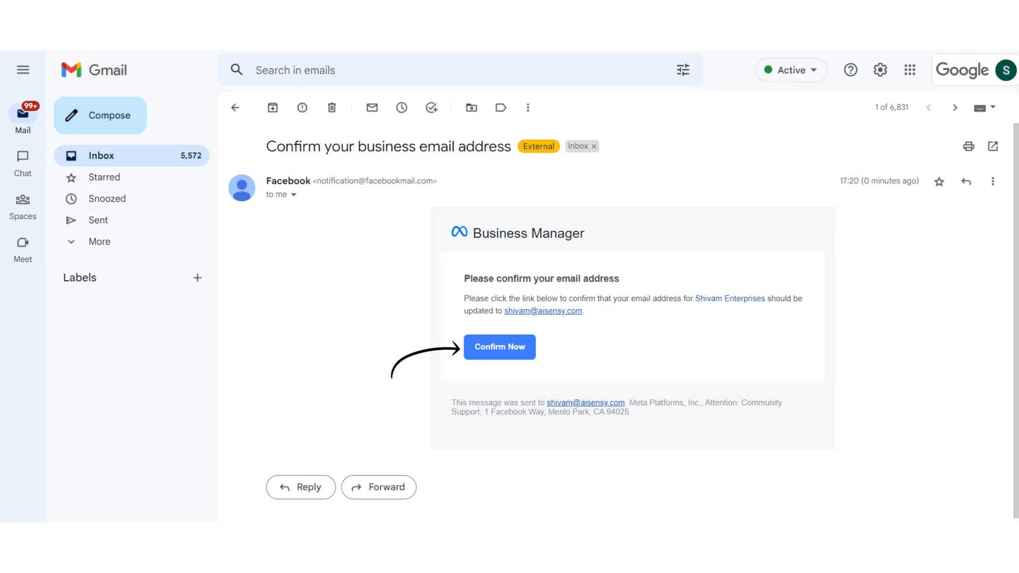Expand the 'to me' recipient details
This screenshot has width=1019, height=573.
point(293,194)
